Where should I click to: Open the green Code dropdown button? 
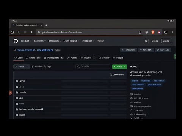pos(119,66)
